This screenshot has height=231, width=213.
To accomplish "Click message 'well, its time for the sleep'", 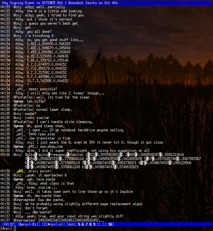I will point(63,98).
